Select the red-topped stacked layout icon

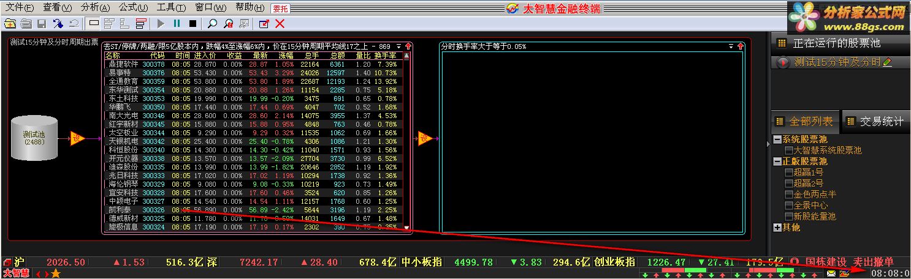coord(141,24)
